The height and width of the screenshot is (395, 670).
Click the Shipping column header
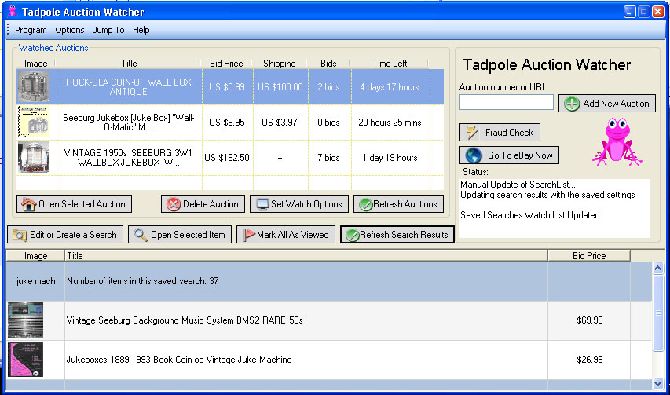click(x=280, y=63)
